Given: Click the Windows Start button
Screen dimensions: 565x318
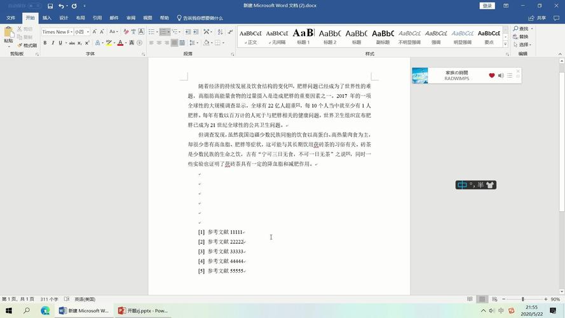Looking at the screenshot, I should tap(9, 310).
